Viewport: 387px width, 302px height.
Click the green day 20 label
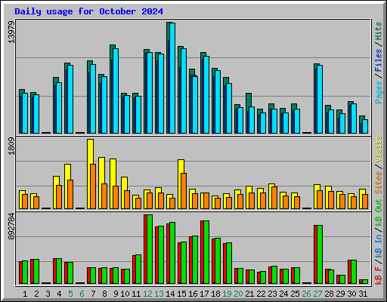[x=238, y=294]
